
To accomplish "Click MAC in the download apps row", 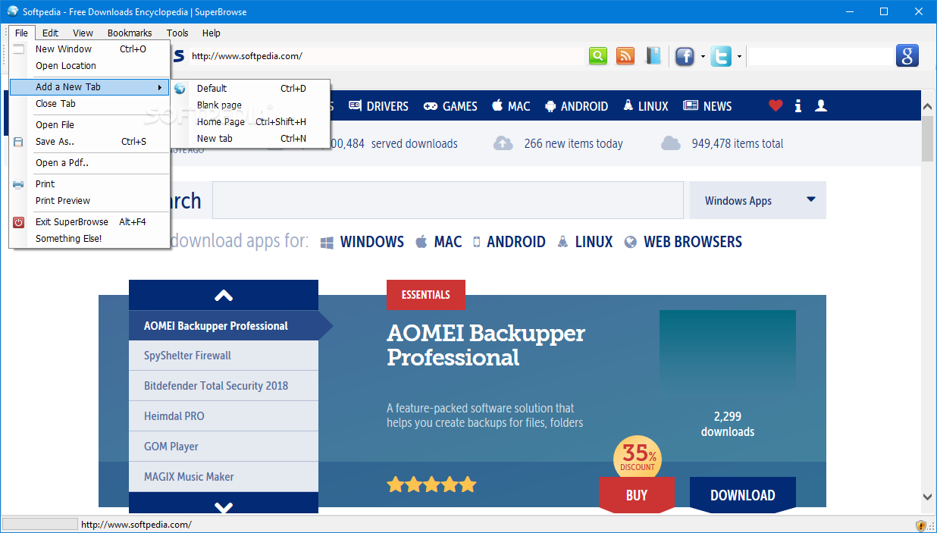I will click(439, 242).
